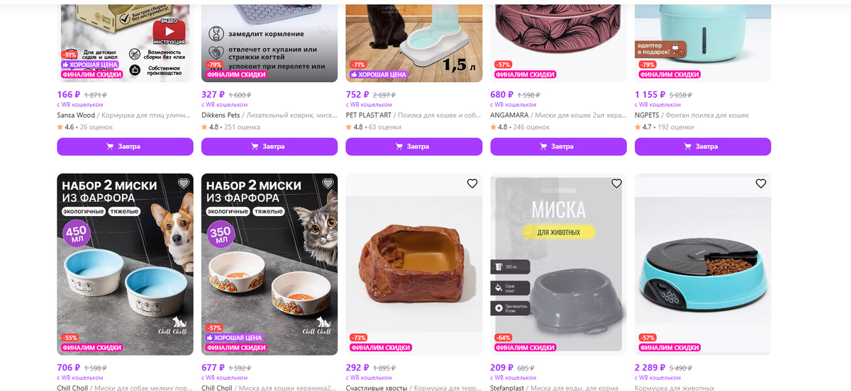The width and height of the screenshot is (851, 391).
Task: Add ANGAMARA cat bowls to cart
Action: 558,147
